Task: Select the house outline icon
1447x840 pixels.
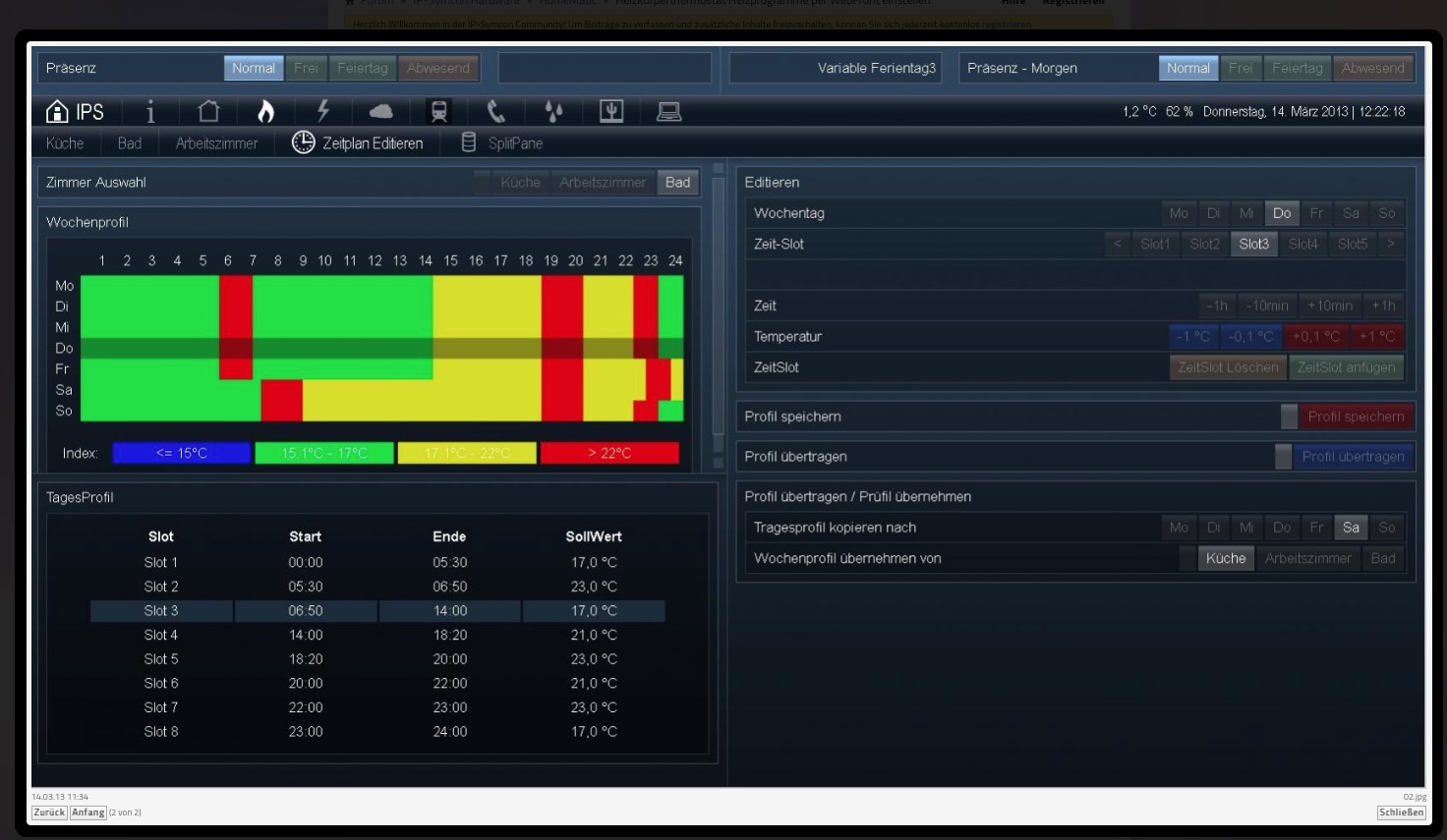Action: pyautogui.click(x=208, y=112)
